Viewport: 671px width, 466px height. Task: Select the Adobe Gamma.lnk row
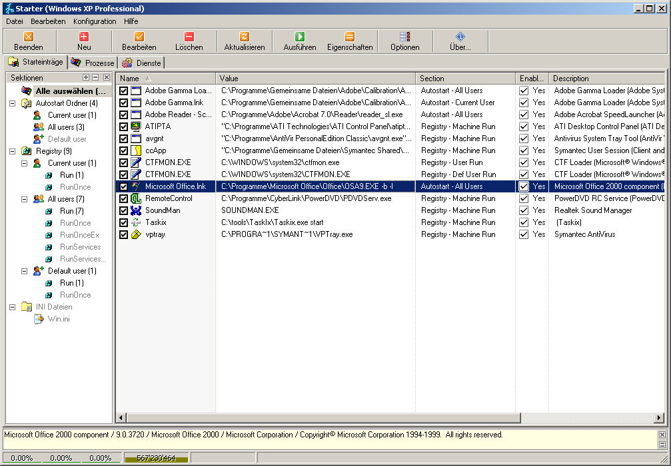click(390, 103)
